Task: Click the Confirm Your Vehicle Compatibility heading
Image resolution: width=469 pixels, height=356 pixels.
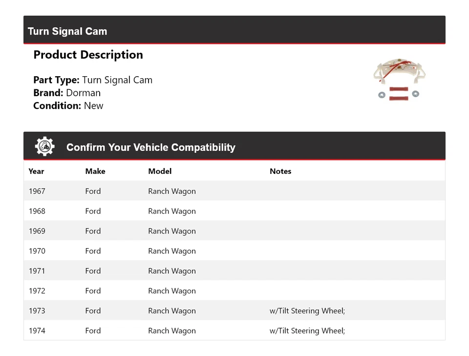Action: click(x=151, y=147)
